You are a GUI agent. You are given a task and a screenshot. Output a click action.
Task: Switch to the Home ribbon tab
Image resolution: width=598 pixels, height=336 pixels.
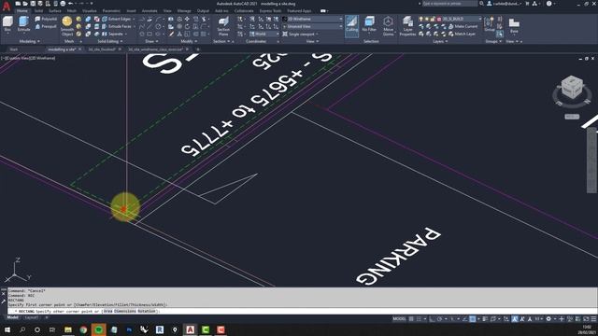tap(22, 10)
